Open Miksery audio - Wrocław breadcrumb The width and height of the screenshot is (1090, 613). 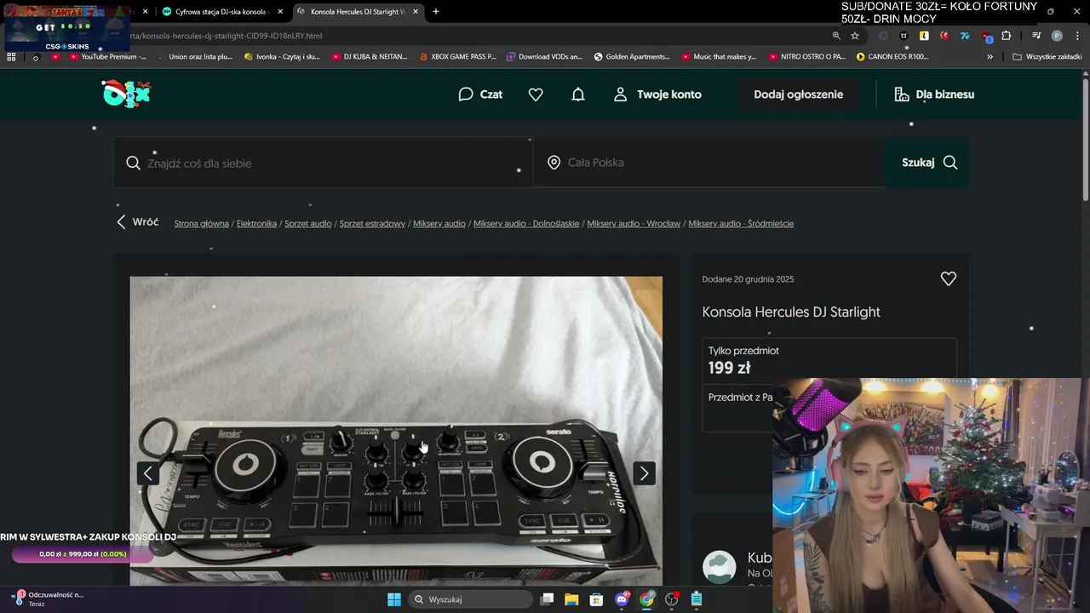[634, 224]
